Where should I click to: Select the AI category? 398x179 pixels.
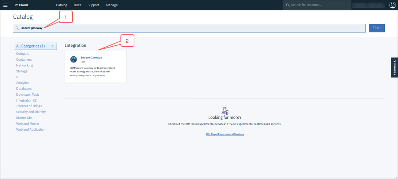(18, 77)
